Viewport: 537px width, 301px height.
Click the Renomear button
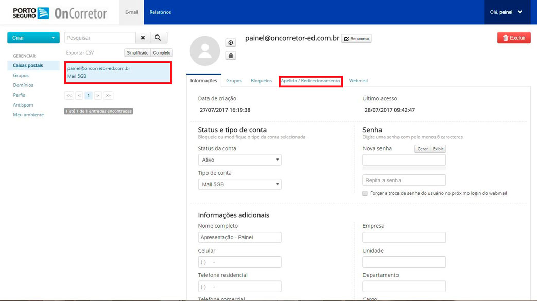[356, 39]
